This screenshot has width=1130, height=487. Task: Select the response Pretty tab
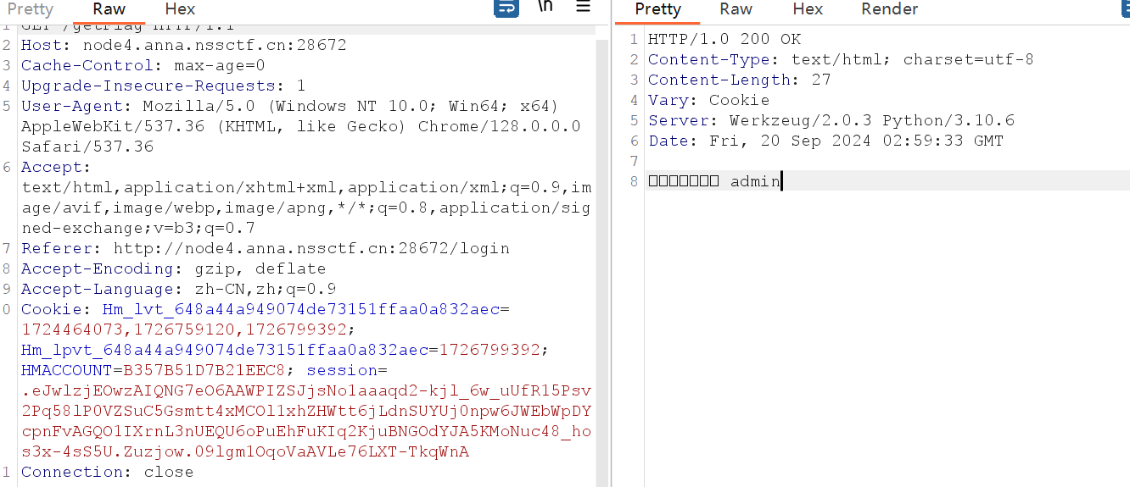click(x=657, y=9)
